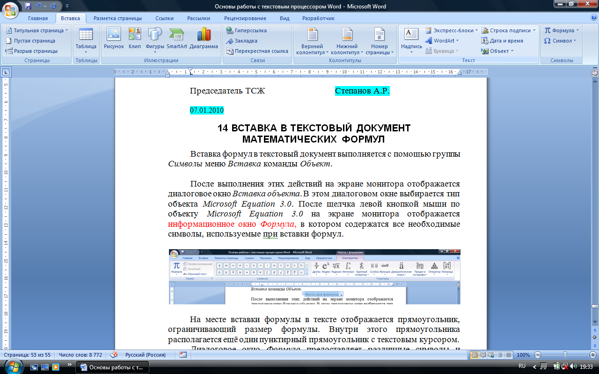This screenshot has width=599, height=374.
Task: Insert a SmartArt graphic
Action: pyautogui.click(x=177, y=39)
